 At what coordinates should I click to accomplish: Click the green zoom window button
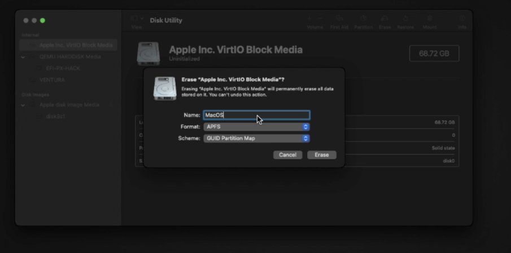(x=42, y=20)
